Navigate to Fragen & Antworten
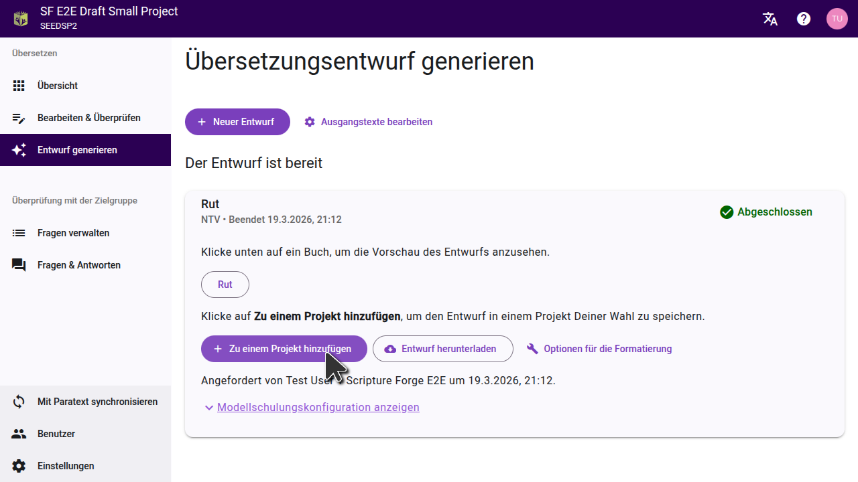 pos(78,265)
